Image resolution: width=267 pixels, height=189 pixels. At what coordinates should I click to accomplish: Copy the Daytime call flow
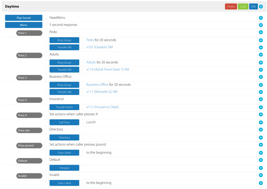[243, 7]
